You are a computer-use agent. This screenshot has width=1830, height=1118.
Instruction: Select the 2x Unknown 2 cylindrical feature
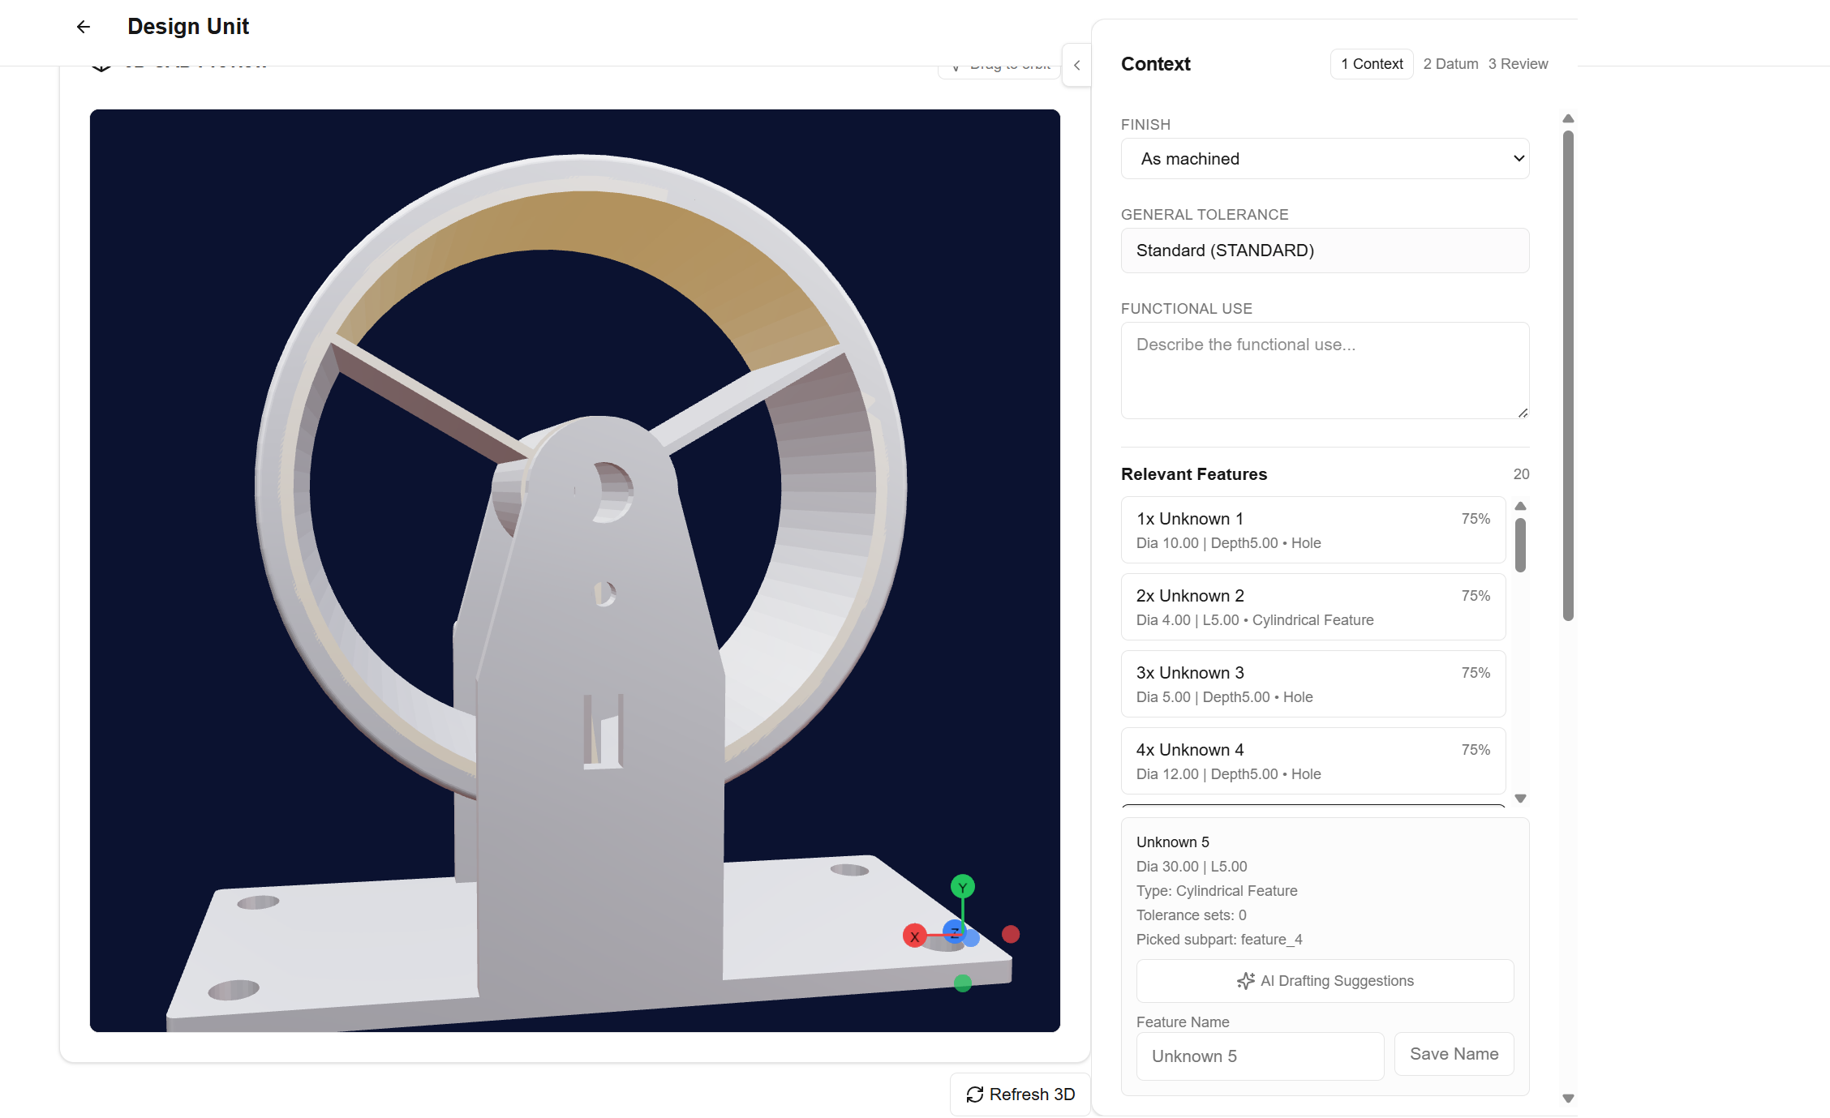[x=1312, y=607]
